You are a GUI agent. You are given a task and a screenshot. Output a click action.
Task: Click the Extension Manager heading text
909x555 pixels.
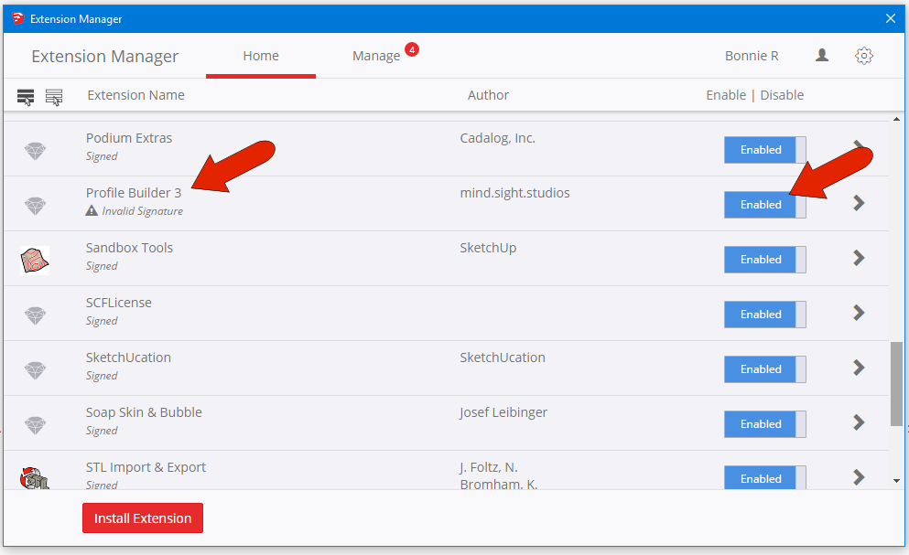click(x=105, y=56)
